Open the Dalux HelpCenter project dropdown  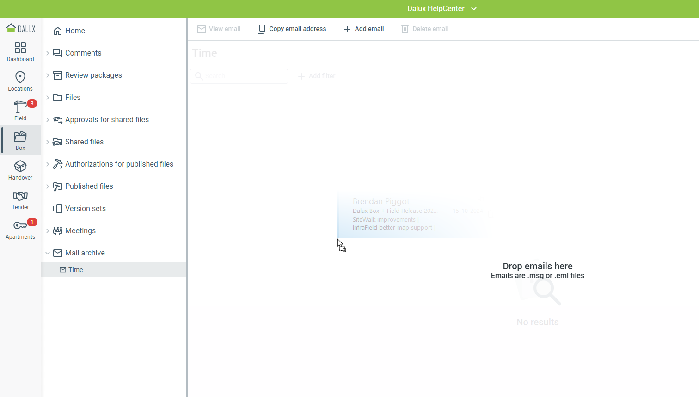[441, 9]
